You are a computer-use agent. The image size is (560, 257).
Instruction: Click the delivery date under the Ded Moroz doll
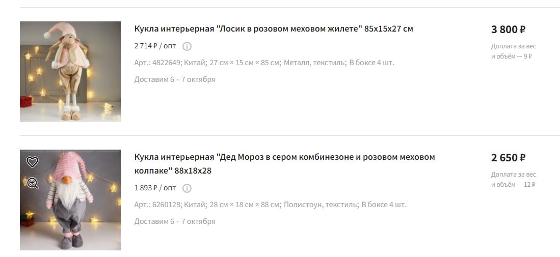pyautogui.click(x=175, y=221)
